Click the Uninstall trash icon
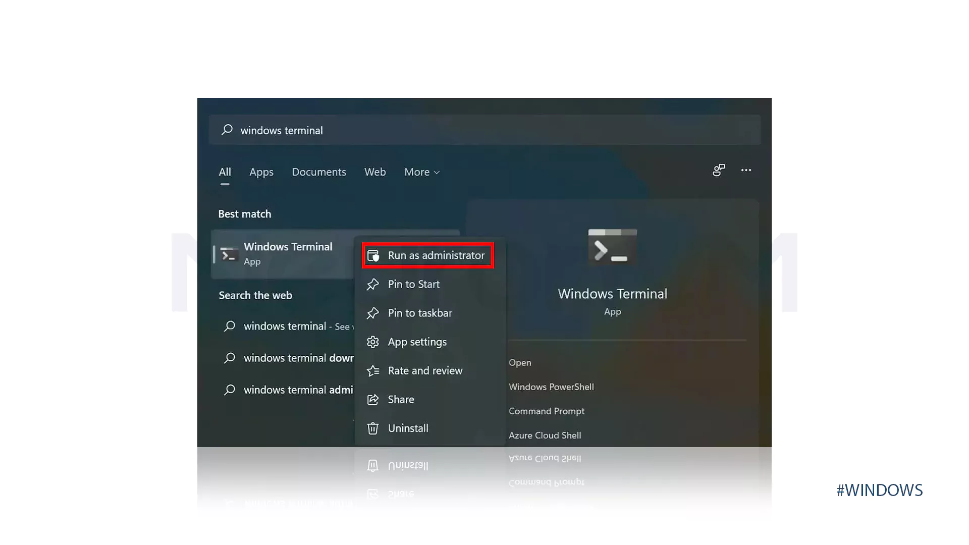The height and width of the screenshot is (545, 969). pos(373,428)
